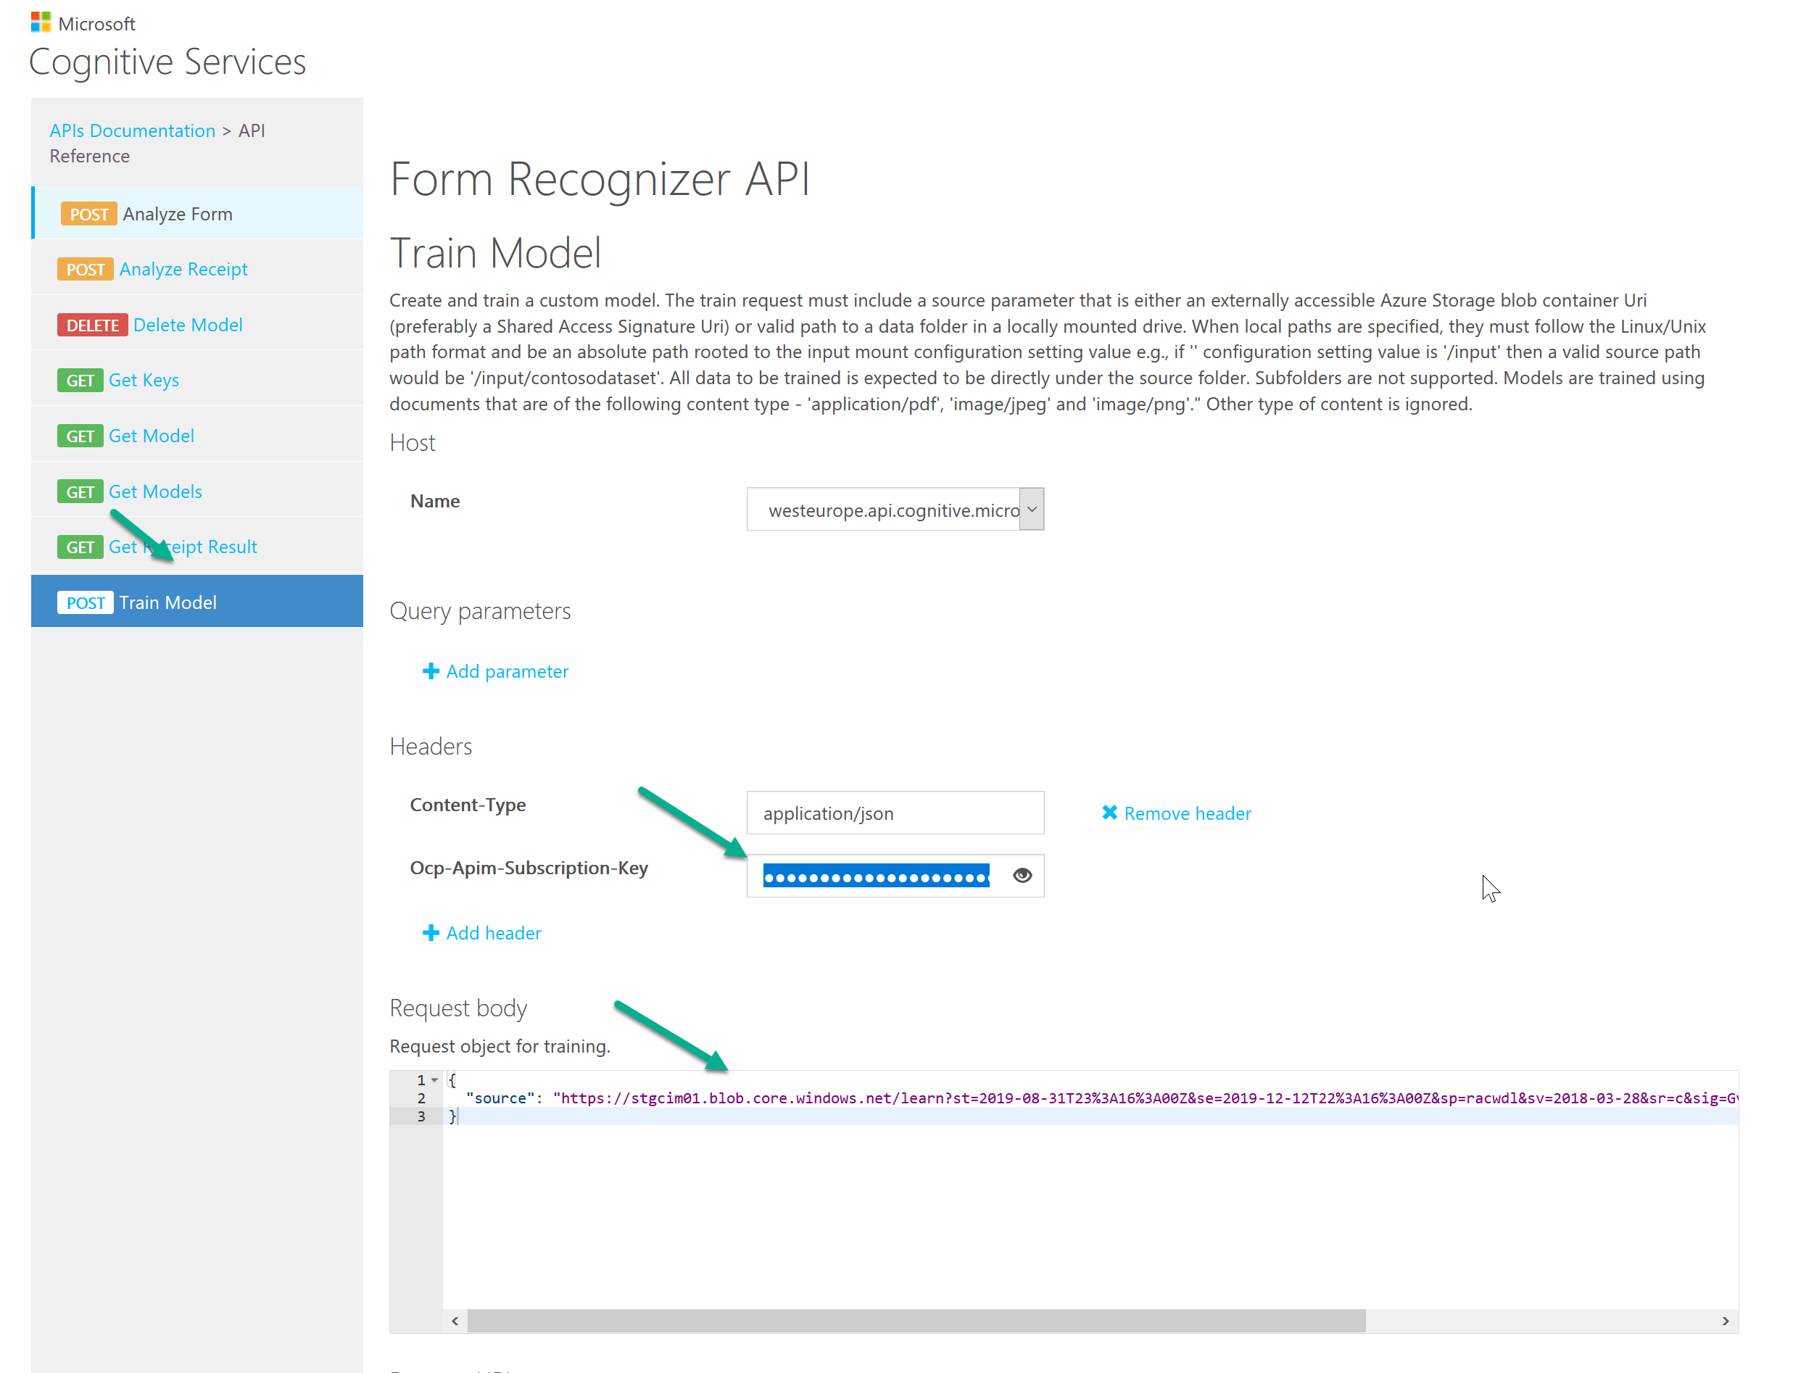Click the GET Get Receipt Result icon
This screenshot has width=1814, height=1373.
click(x=76, y=547)
